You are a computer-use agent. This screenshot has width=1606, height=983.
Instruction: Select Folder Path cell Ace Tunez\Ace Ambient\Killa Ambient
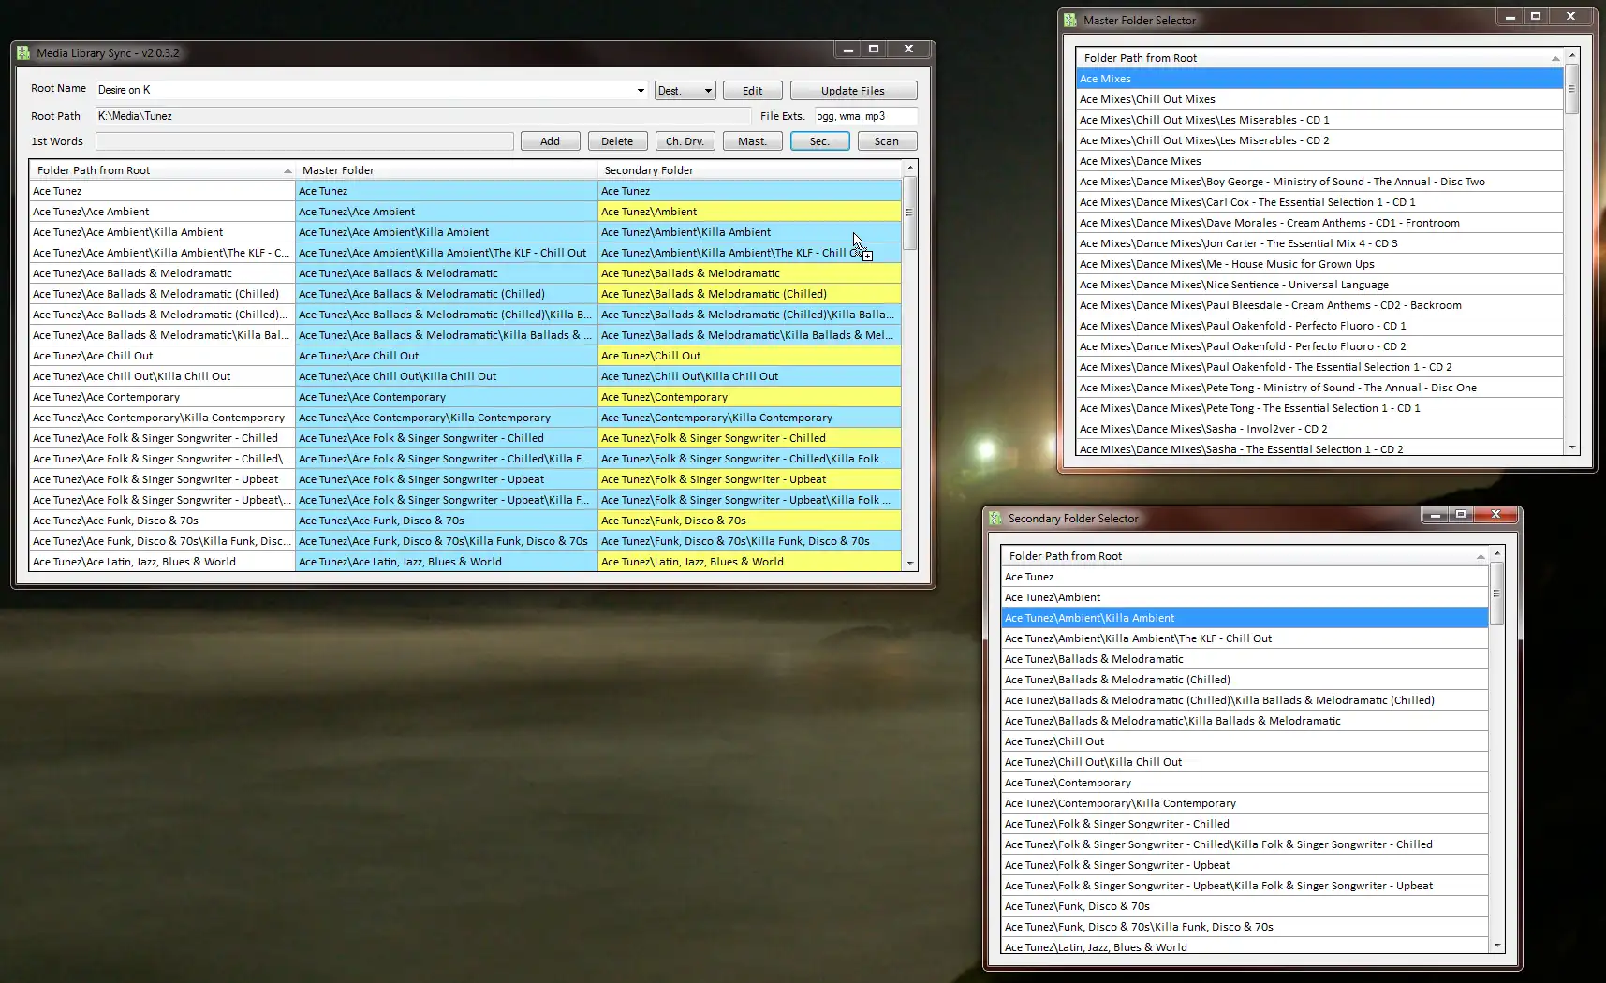click(163, 232)
